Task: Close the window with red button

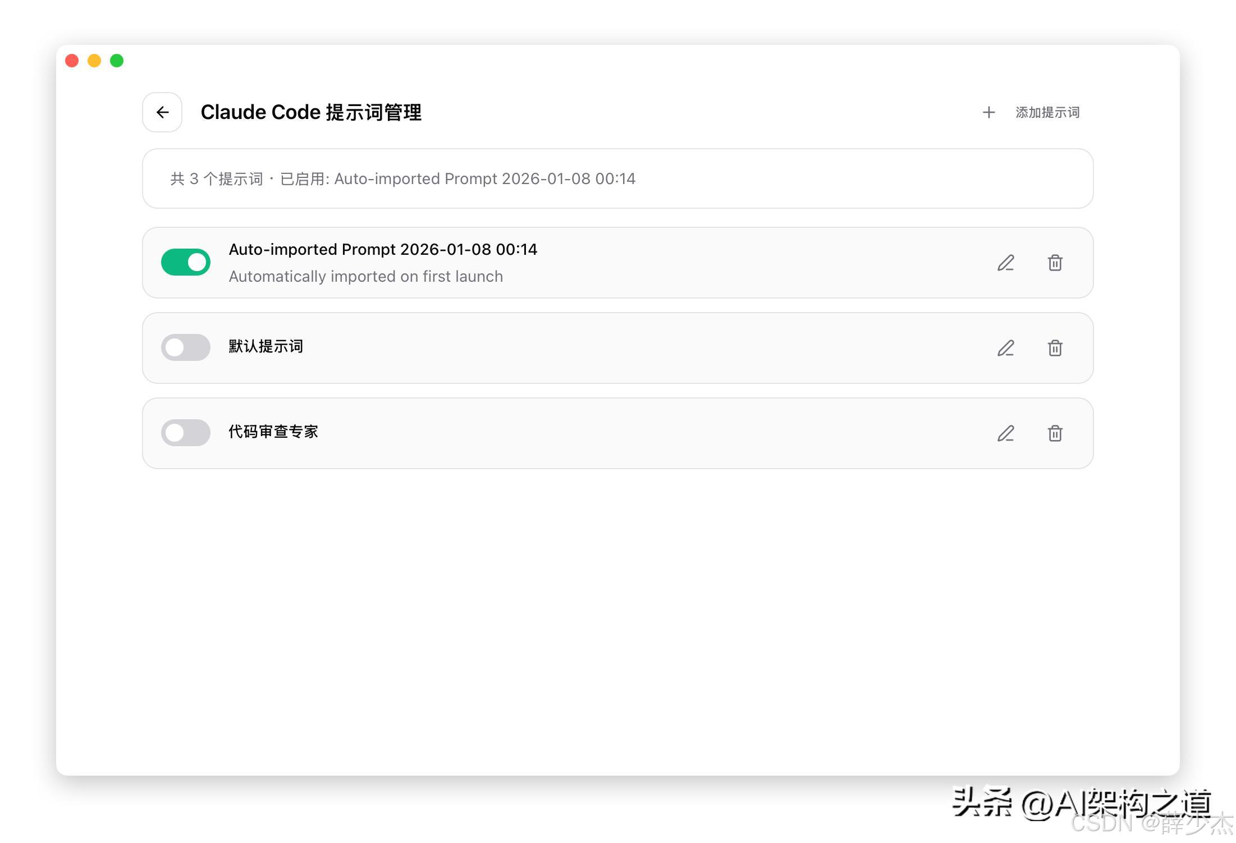Action: (x=72, y=61)
